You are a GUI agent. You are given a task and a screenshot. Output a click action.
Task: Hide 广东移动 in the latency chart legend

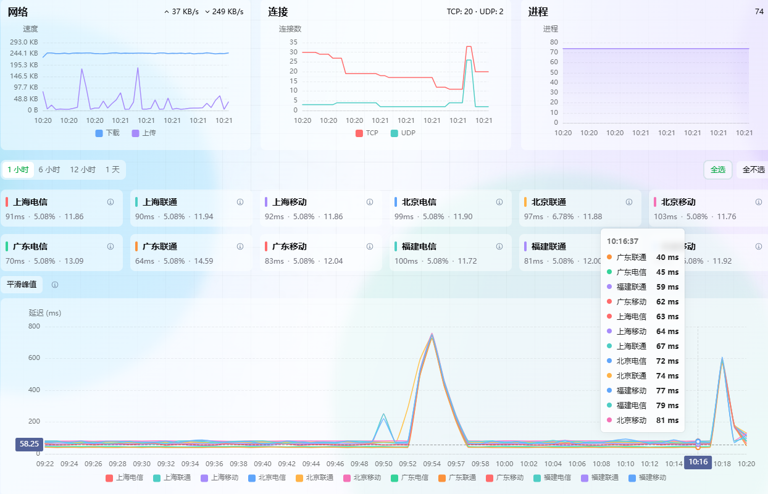[x=504, y=477]
